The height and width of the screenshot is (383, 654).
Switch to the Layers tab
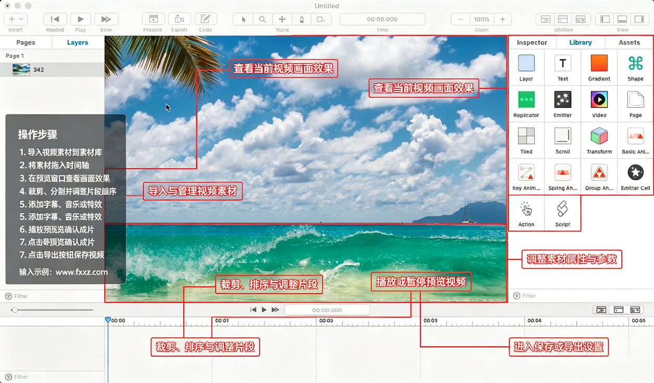[78, 43]
